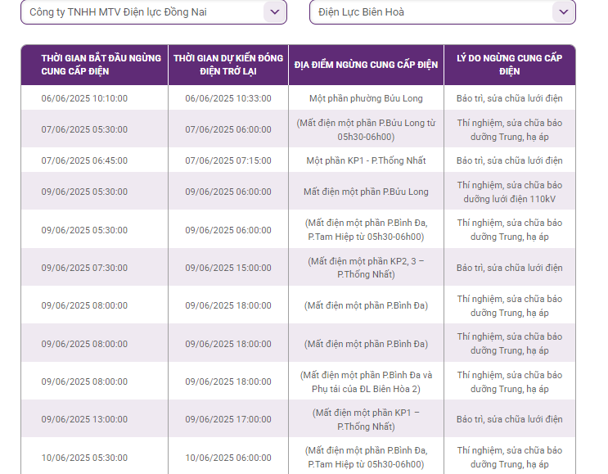Click the '(Mất điện một phần KP1 – P.Thống Nhất)' cell
This screenshot has width=608, height=474.
[x=366, y=419]
